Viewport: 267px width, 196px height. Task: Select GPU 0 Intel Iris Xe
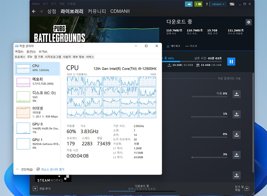37,128
